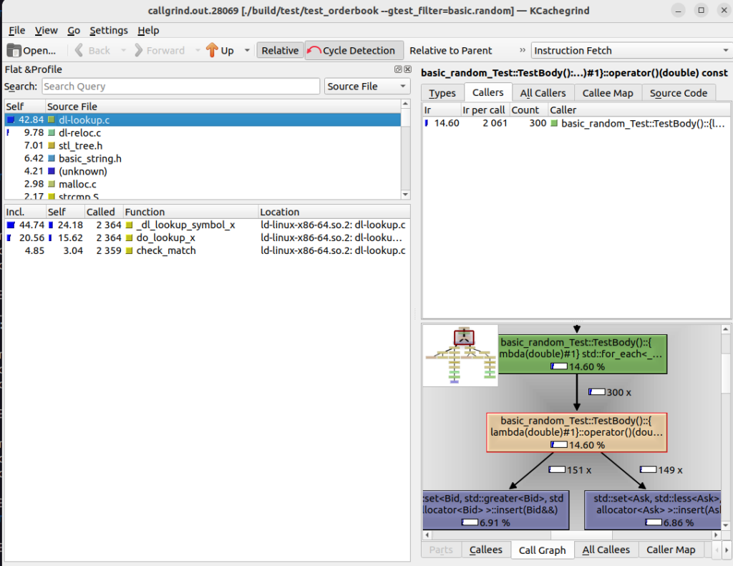The image size is (733, 566).
Task: Go forward in navigation history
Action: tap(160, 51)
